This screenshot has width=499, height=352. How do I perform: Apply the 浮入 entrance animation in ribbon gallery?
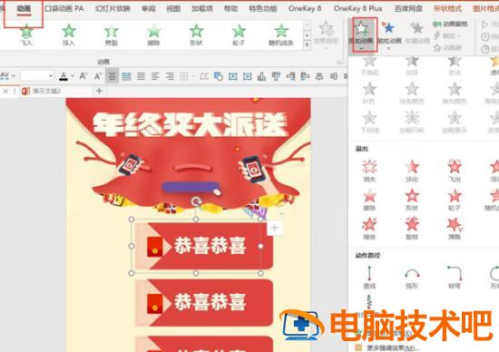(69, 35)
